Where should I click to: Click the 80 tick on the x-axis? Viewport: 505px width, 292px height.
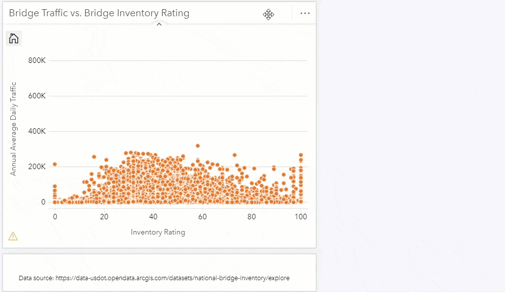[x=252, y=216]
